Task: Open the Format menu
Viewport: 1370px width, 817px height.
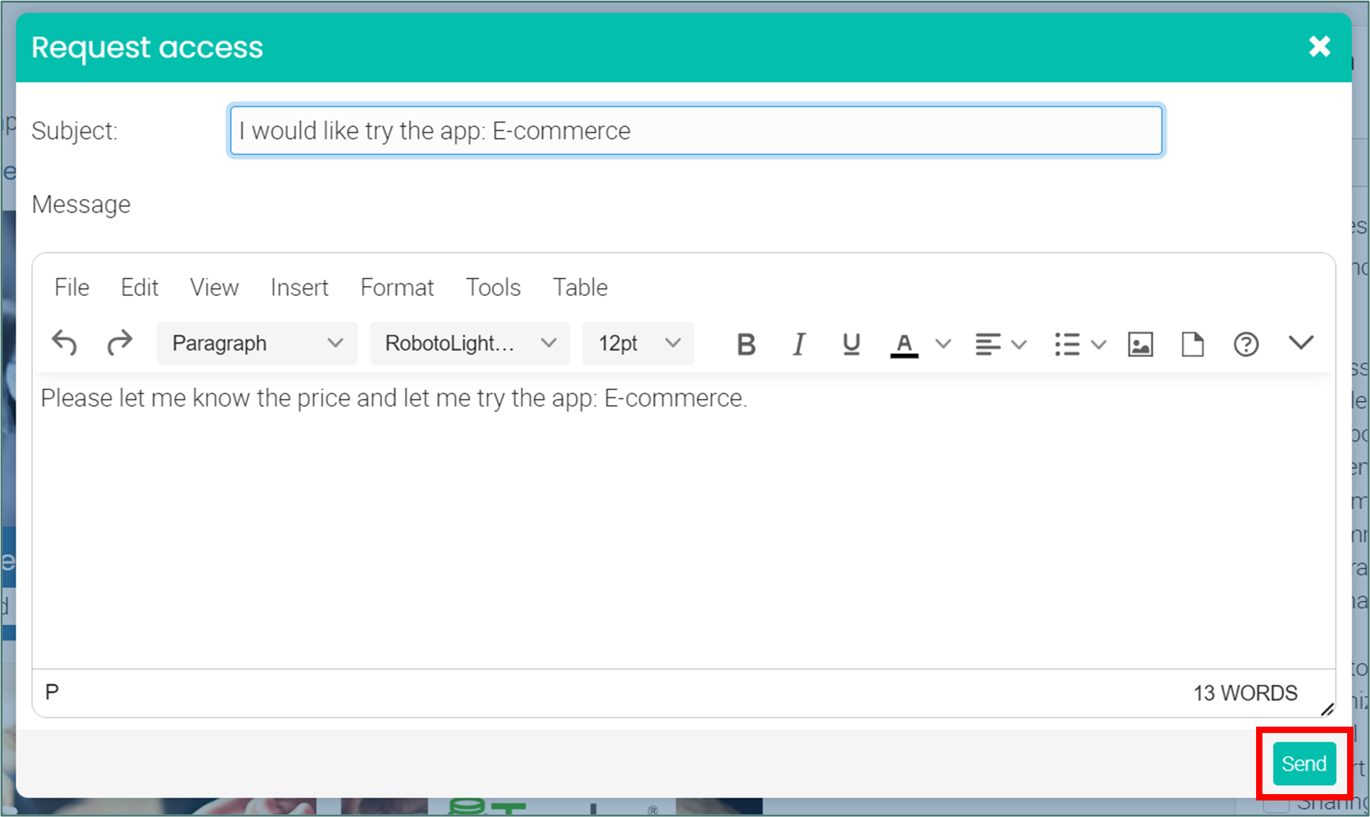Action: tap(396, 288)
